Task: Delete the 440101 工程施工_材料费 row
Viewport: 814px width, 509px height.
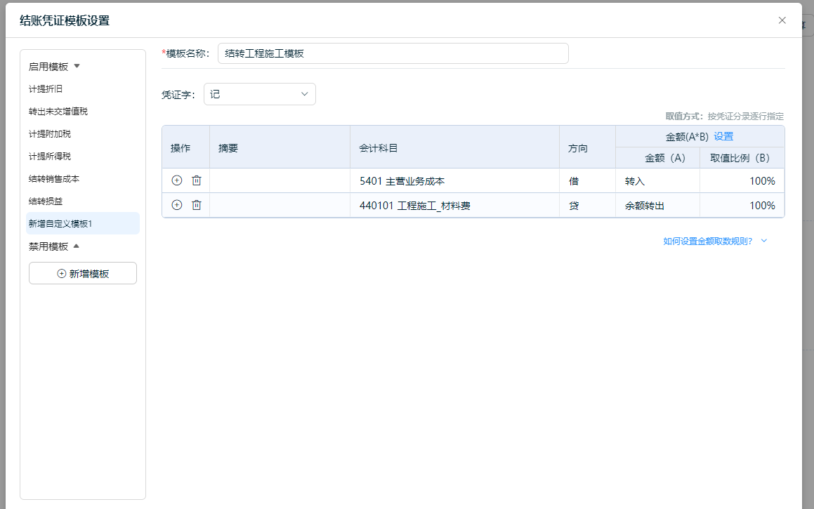Action: point(197,205)
